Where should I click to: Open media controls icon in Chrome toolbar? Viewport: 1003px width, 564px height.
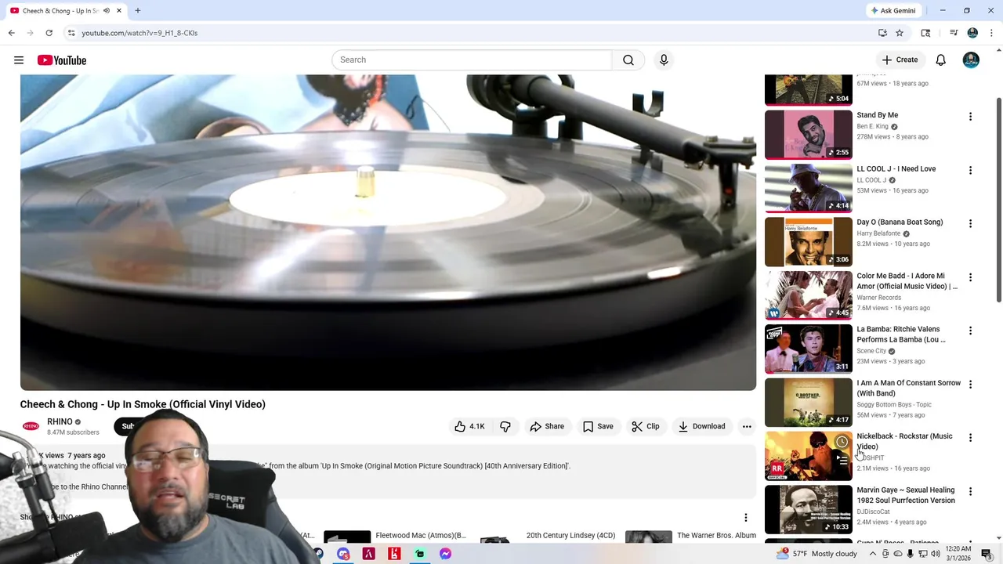pyautogui.click(x=954, y=33)
